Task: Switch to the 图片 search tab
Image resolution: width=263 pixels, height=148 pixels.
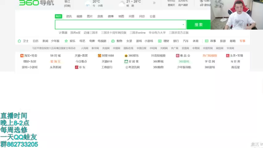Action: point(90,16)
